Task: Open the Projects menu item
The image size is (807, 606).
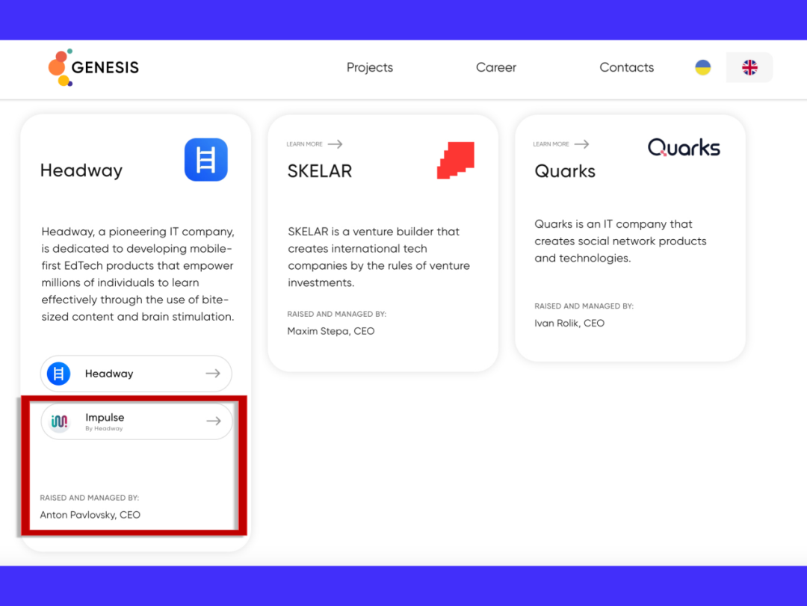Action: point(370,67)
